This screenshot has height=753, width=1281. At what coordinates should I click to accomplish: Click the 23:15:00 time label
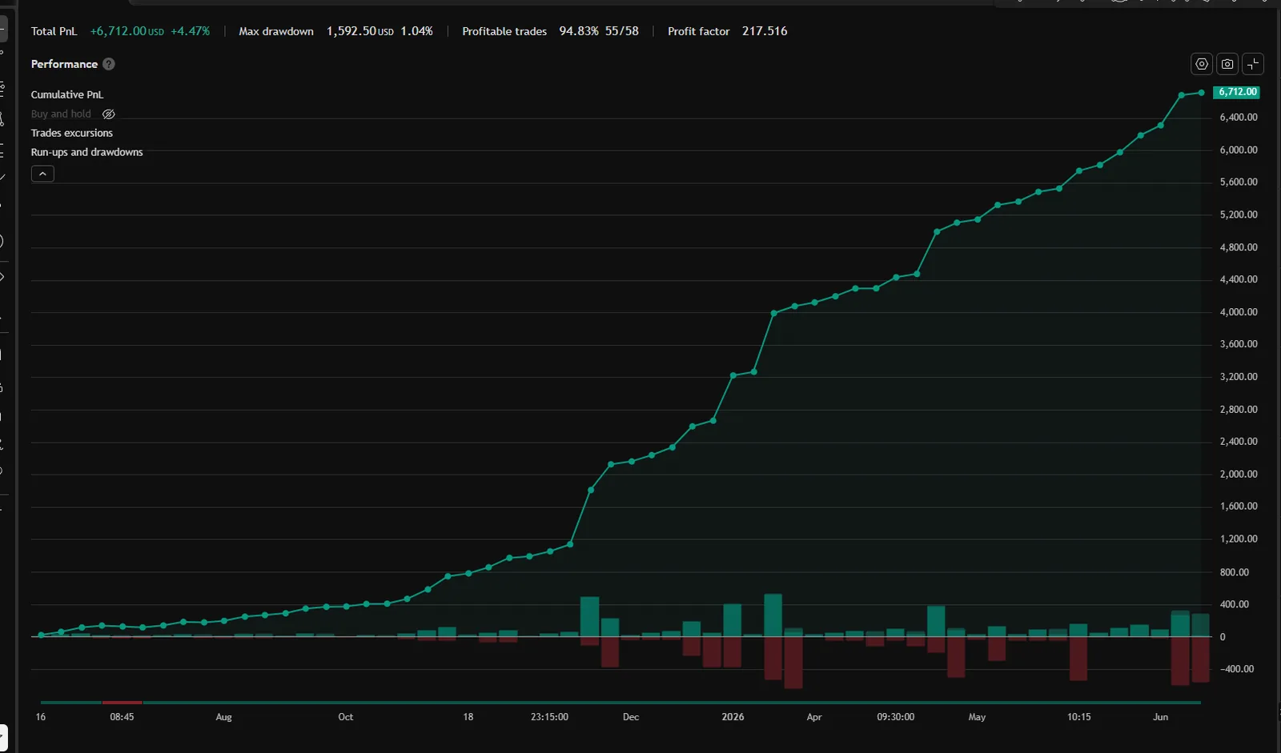(549, 717)
